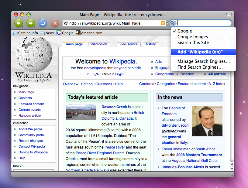Go forward using the green forward arrow
Image resolution: width=248 pixels, height=188 pixels.
pos(31,23)
